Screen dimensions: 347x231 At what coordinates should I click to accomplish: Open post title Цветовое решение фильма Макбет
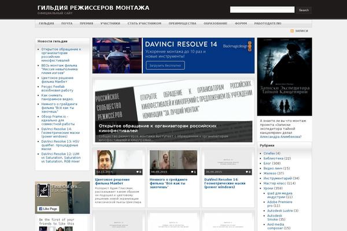click(112, 181)
